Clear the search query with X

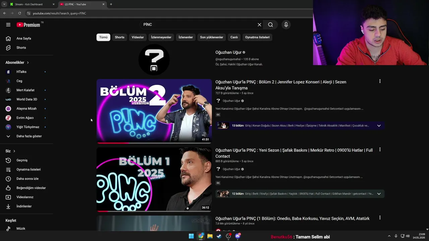point(259,25)
